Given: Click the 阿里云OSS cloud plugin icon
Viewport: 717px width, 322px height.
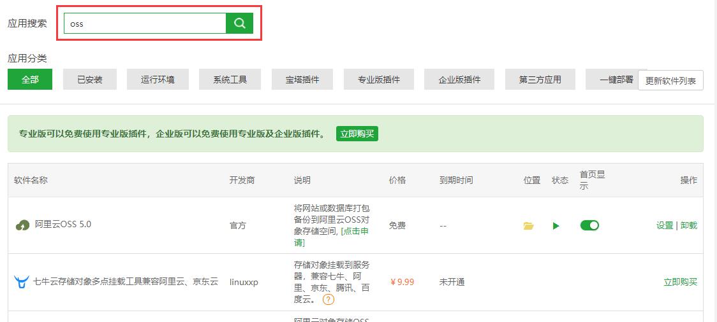Looking at the screenshot, I should (22, 225).
